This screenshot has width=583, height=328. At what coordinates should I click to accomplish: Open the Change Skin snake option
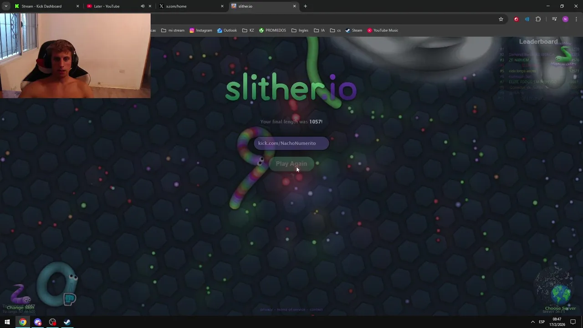point(20,297)
